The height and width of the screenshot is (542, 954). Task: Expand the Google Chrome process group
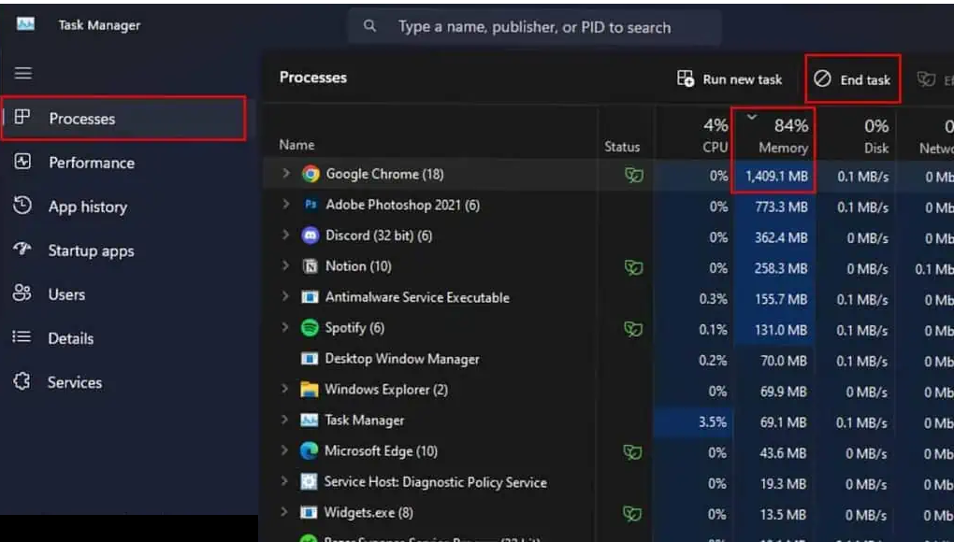point(286,174)
